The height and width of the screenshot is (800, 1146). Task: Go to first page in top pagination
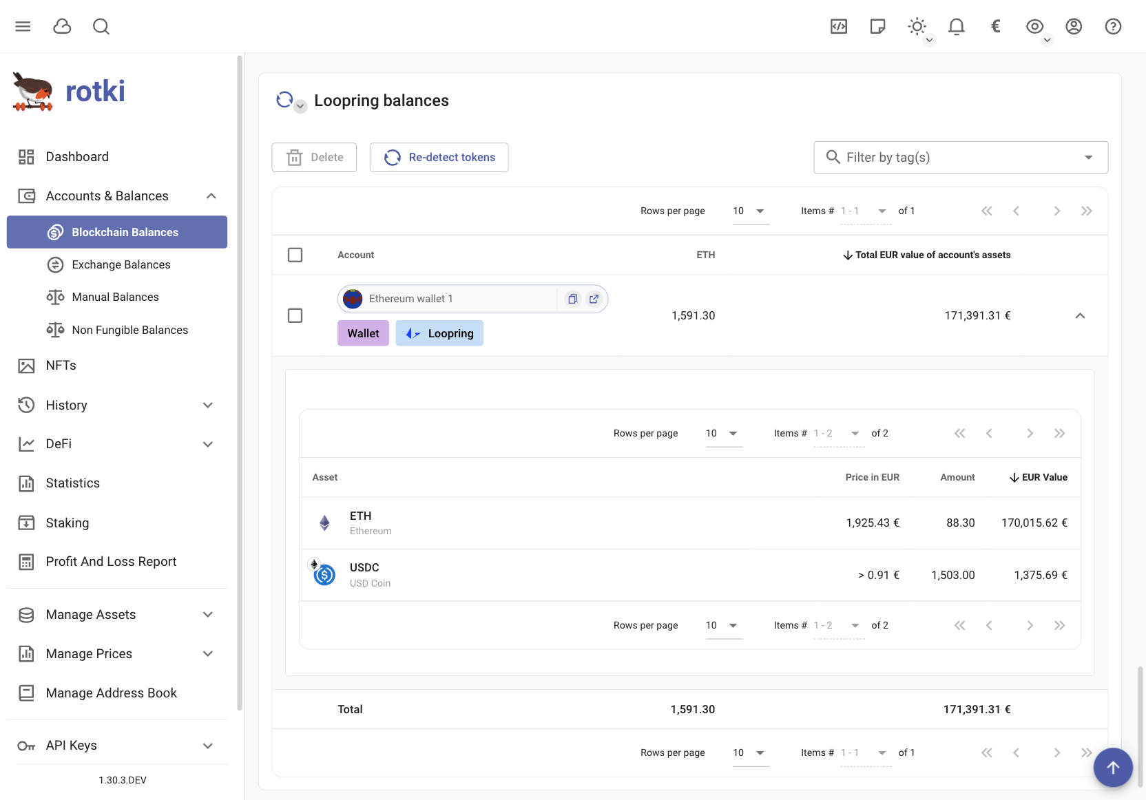[x=987, y=211]
